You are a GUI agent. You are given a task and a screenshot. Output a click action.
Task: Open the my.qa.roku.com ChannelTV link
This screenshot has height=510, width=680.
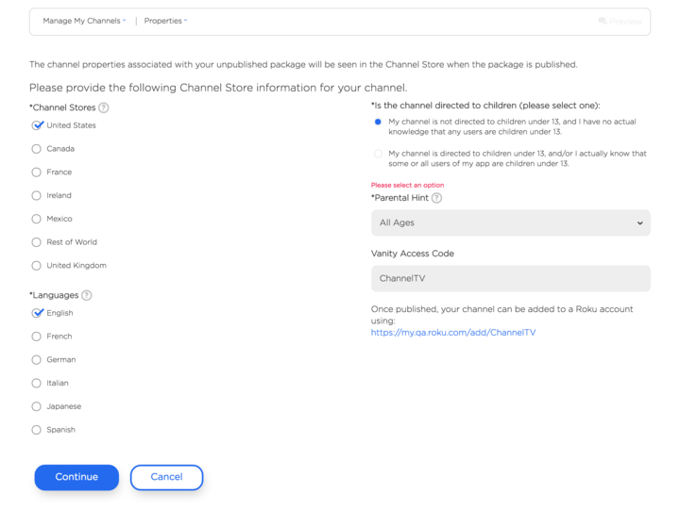453,332
